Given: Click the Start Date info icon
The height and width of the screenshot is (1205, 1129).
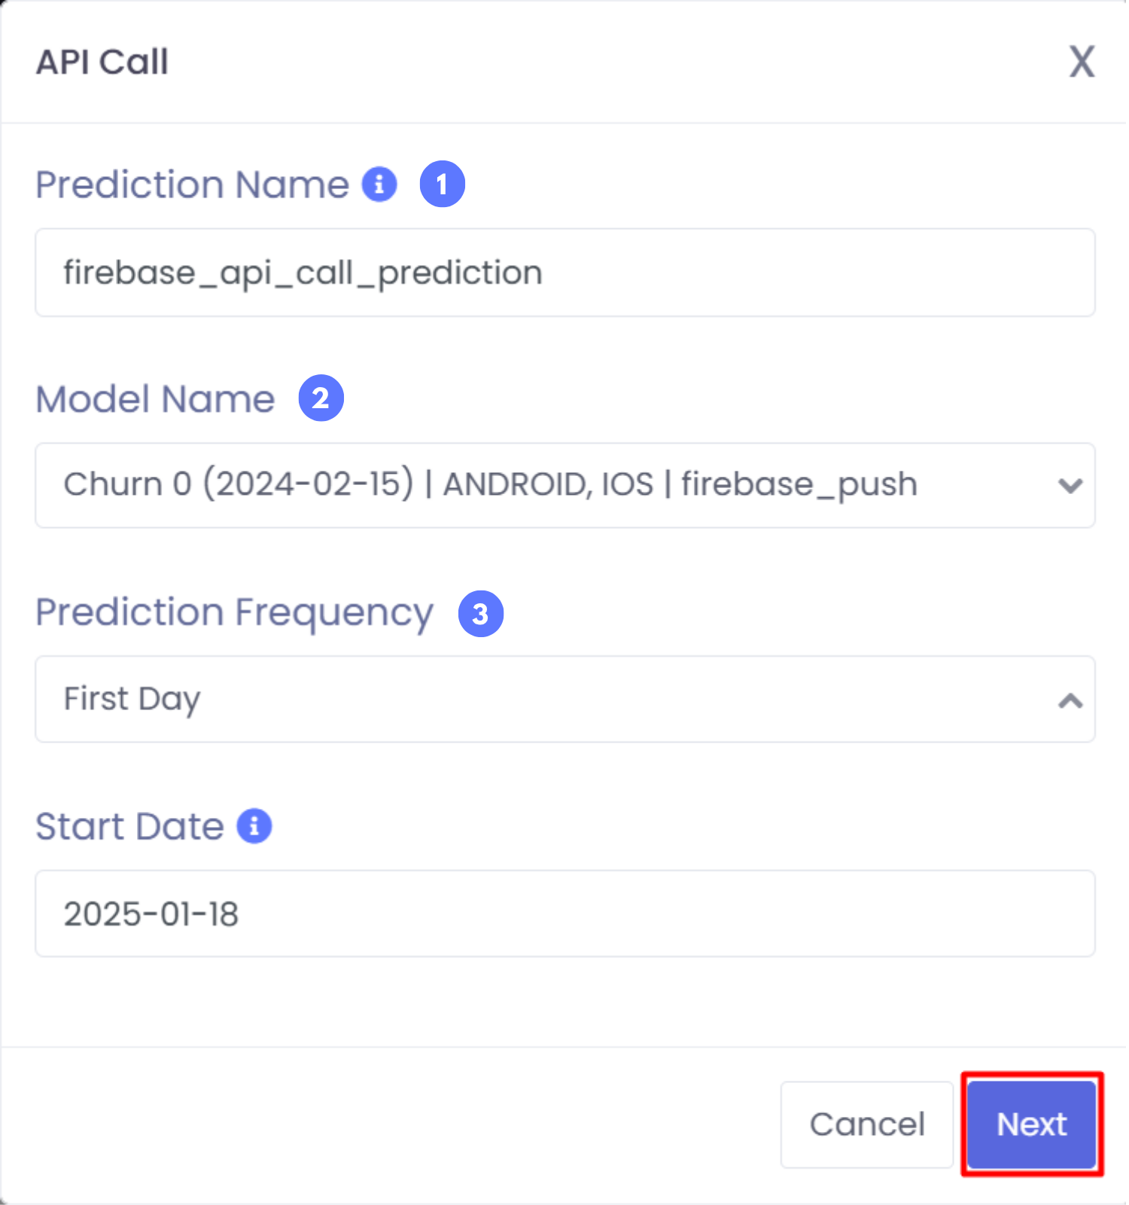Looking at the screenshot, I should coord(254,826).
